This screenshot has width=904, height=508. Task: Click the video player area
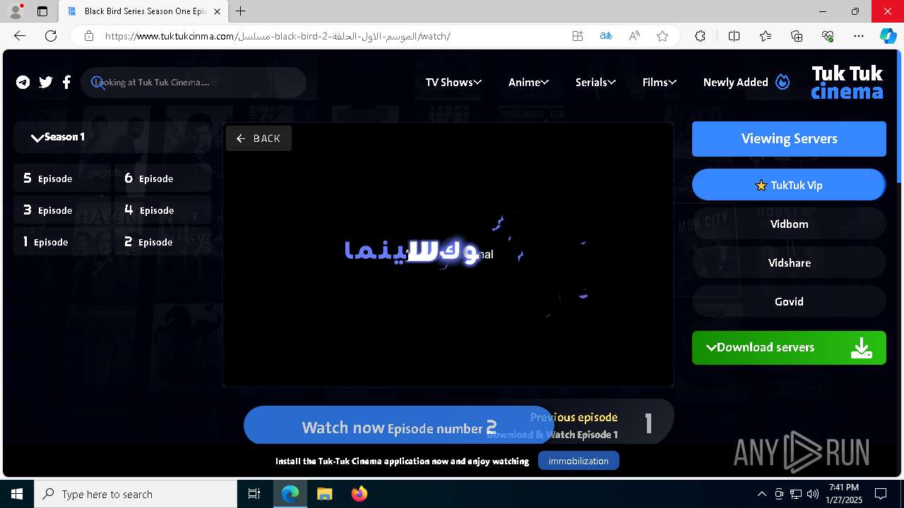(x=448, y=255)
